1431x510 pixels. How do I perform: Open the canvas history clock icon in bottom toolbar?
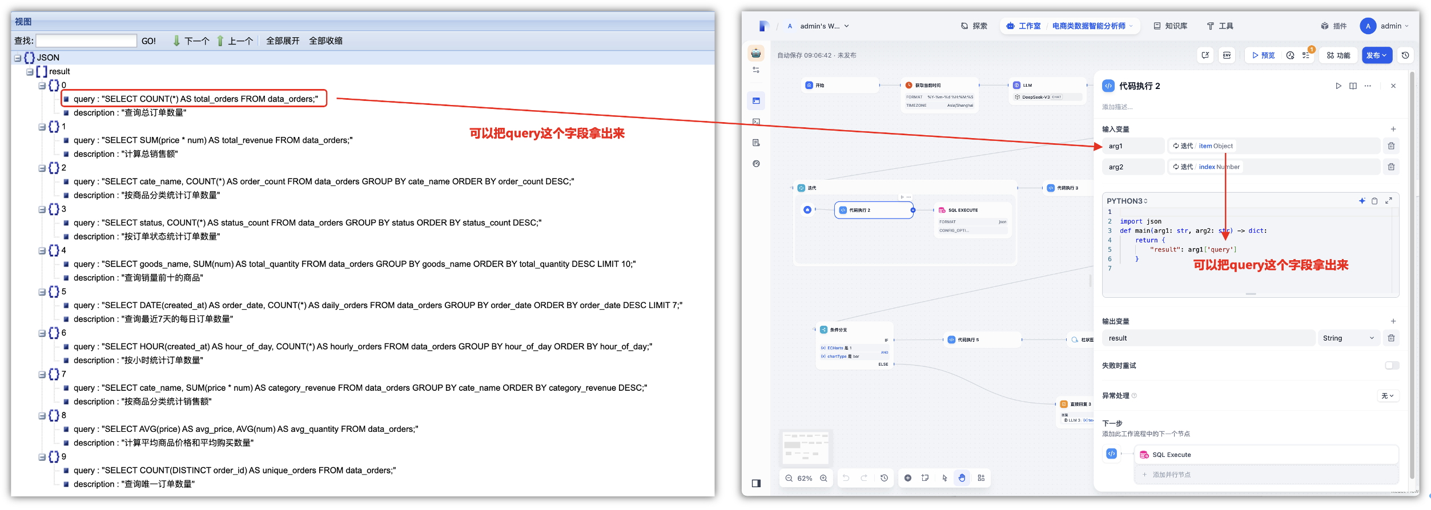(884, 478)
